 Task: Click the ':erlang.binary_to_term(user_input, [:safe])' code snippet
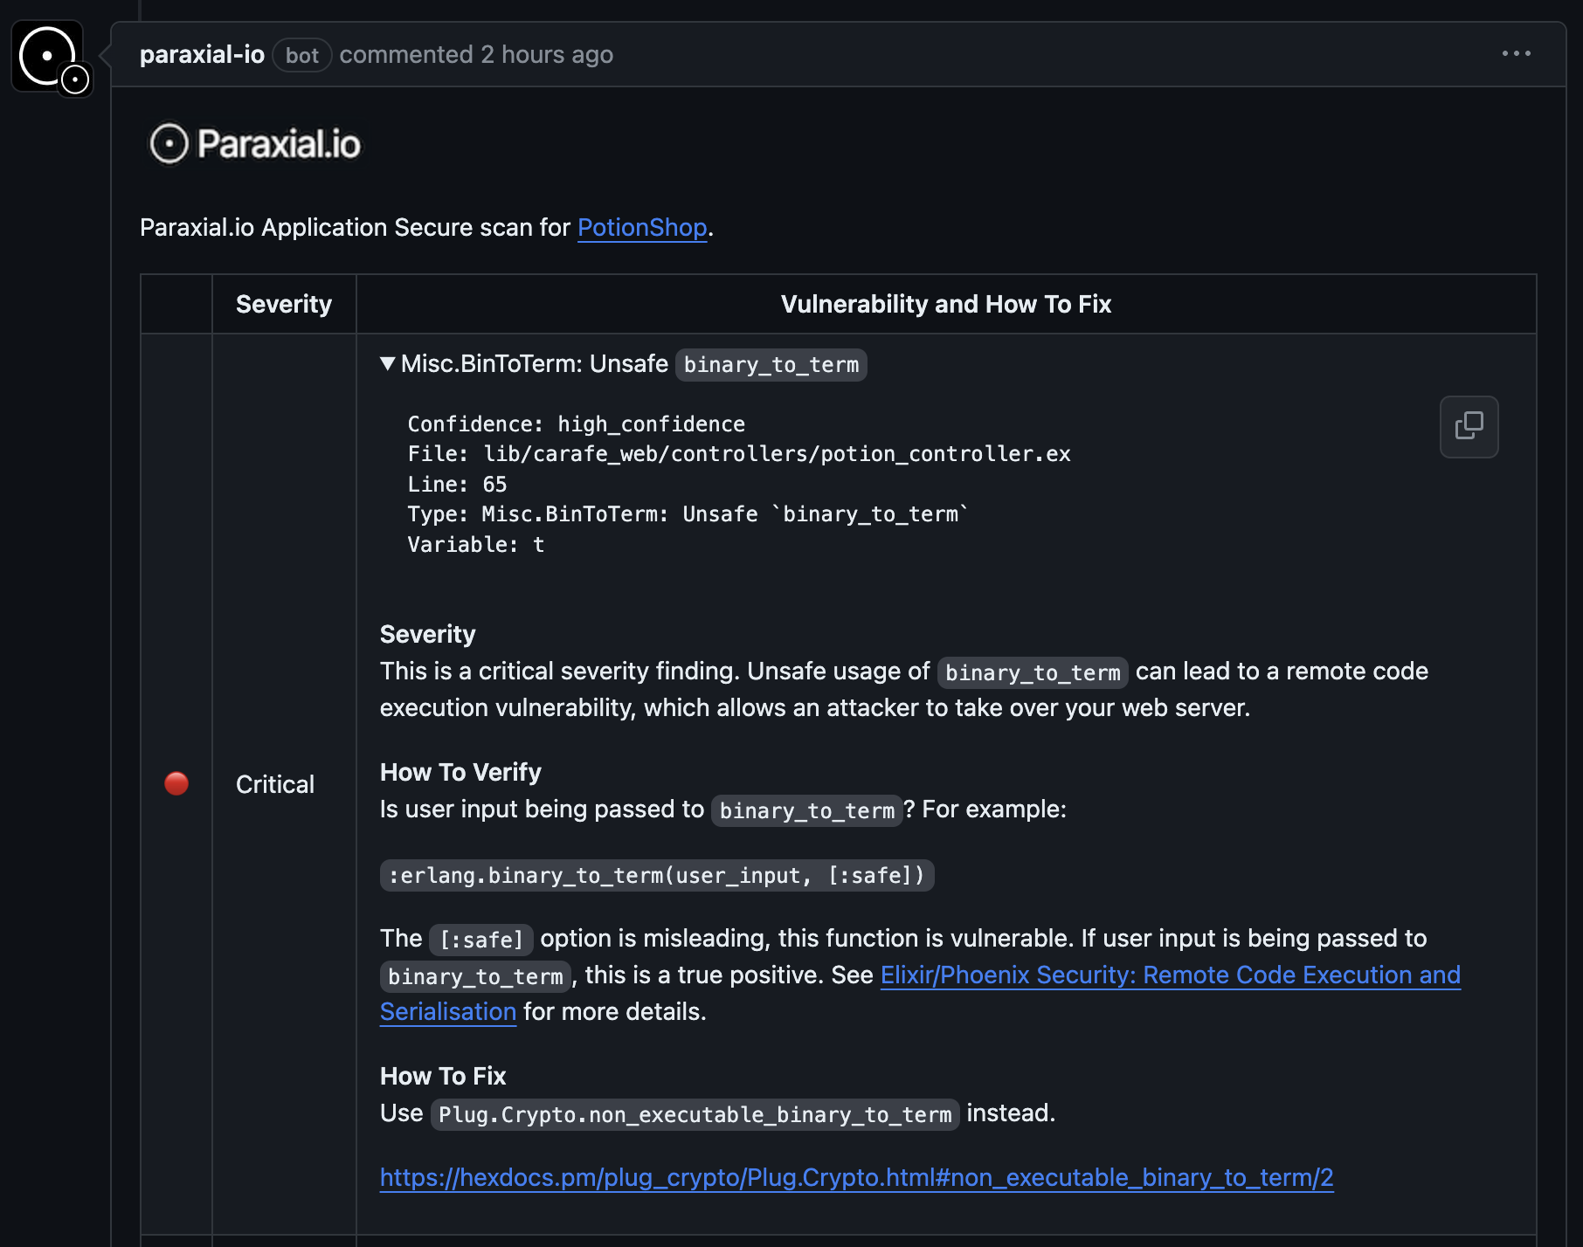657,875
